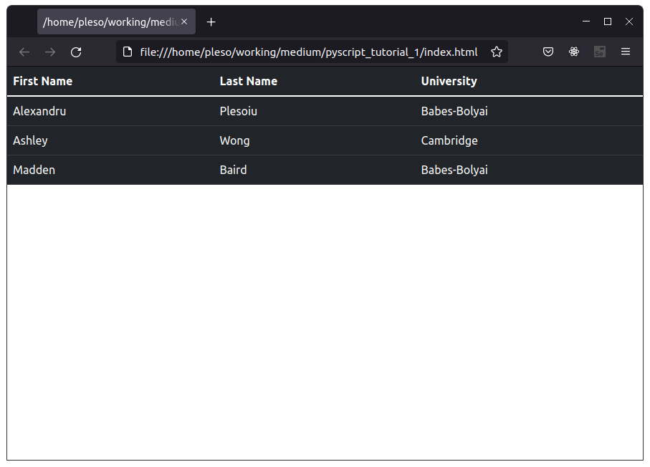Reload the current page
The width and height of the screenshot is (650, 467).
pyautogui.click(x=76, y=52)
